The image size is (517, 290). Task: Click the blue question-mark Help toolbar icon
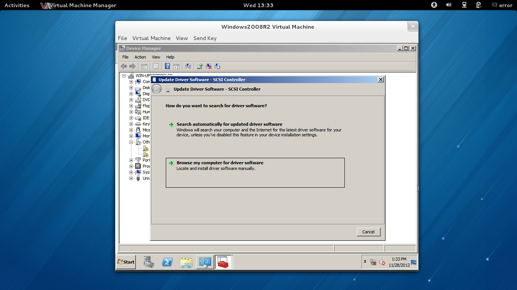click(167, 66)
